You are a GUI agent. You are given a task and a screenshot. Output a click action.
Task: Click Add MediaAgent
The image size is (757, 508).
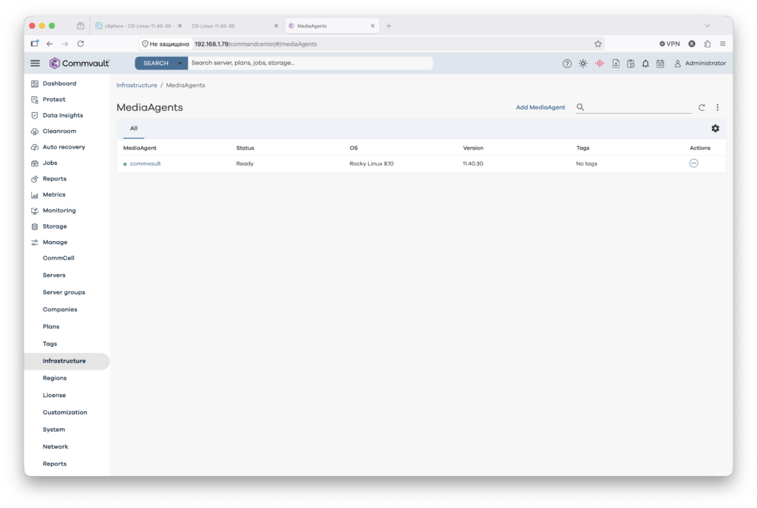coord(540,107)
